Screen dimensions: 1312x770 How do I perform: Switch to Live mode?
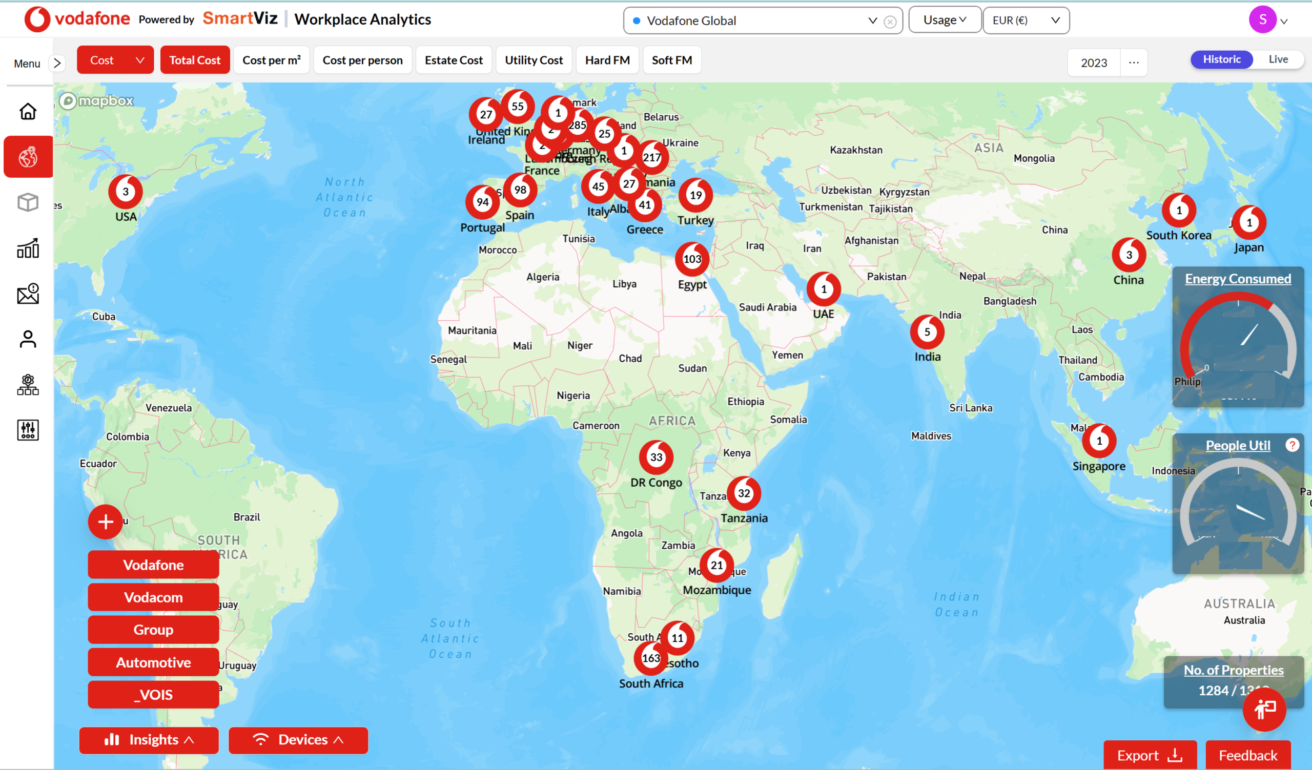point(1278,59)
